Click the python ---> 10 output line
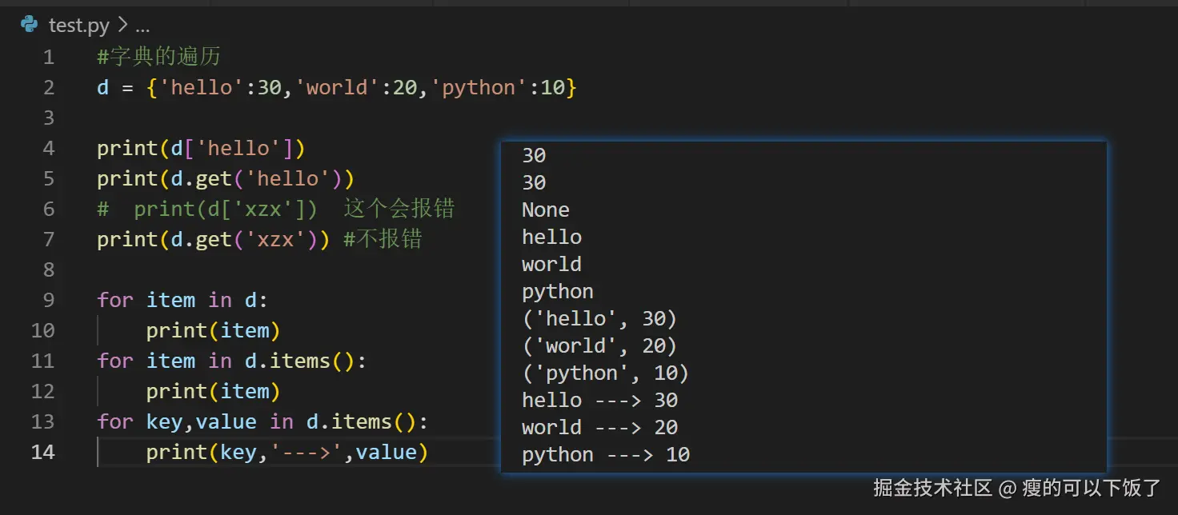Viewport: 1178px width, 515px height. pos(605,454)
